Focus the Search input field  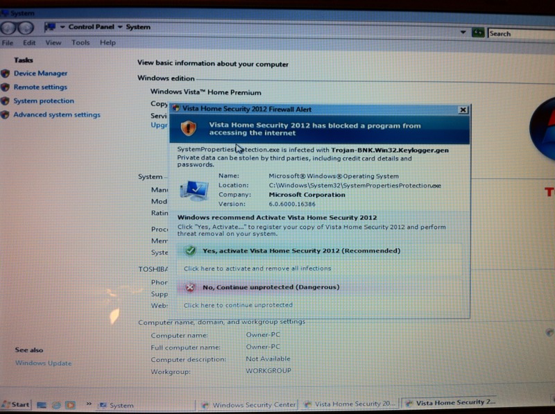(x=521, y=33)
